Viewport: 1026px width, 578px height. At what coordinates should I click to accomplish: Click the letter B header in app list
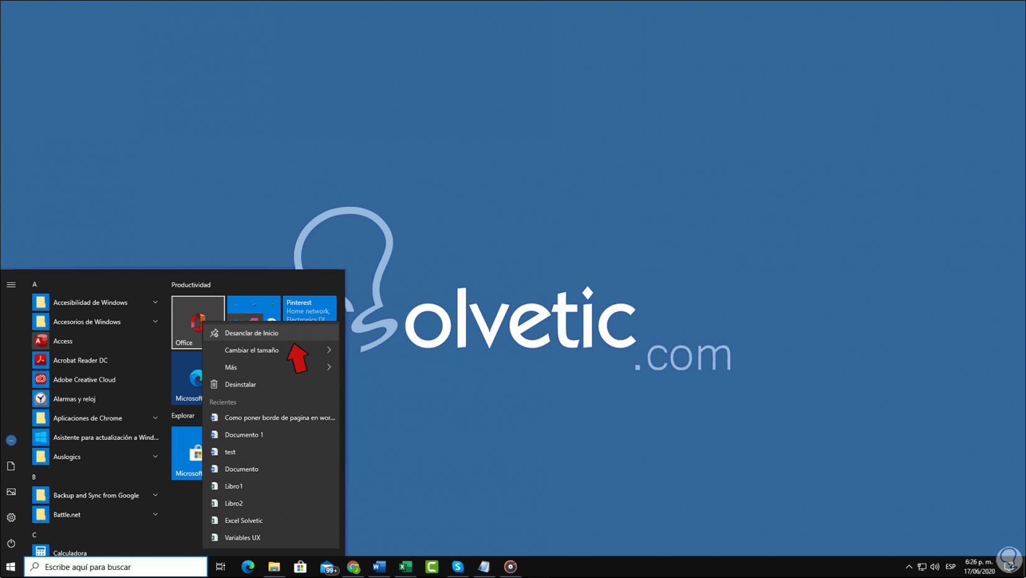[x=34, y=477]
